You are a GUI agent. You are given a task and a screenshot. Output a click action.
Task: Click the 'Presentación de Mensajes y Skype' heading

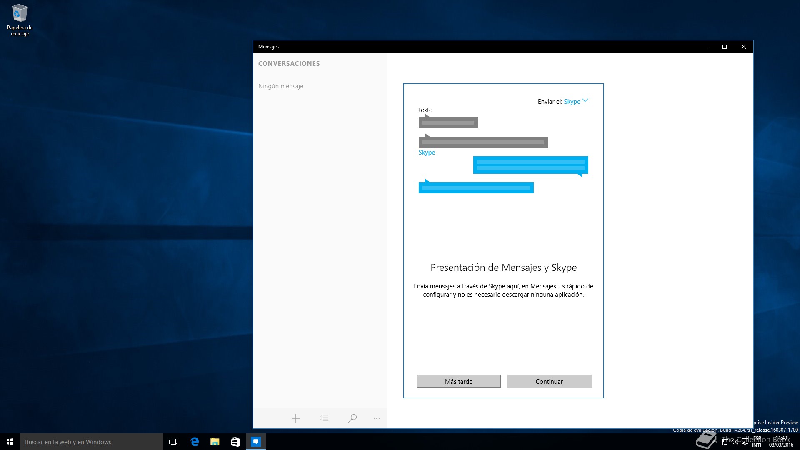coord(503,267)
